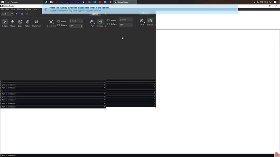Open the Terrain editor
Viewport: 280px width, 157px height.
pyautogui.click(x=100, y=23)
